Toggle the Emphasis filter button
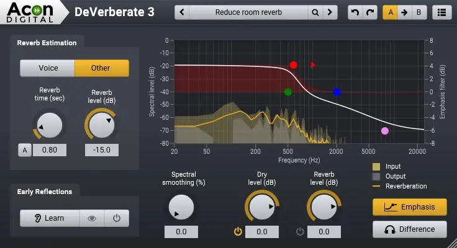The image size is (457, 248). click(409, 207)
